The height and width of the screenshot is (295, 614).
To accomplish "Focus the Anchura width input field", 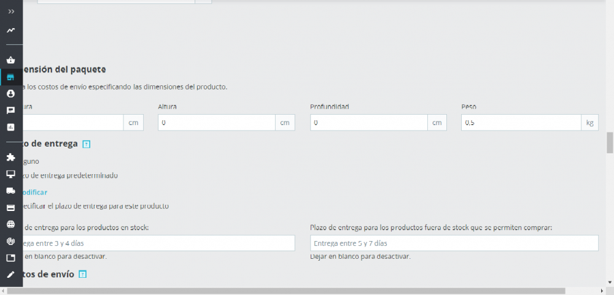I will coord(73,123).
